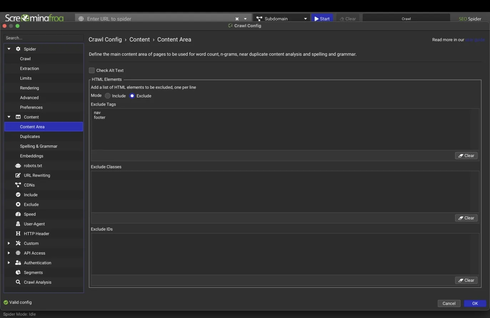This screenshot has height=318, width=490.
Task: Click the URL Rewriting pencil icon
Action: 18,175
